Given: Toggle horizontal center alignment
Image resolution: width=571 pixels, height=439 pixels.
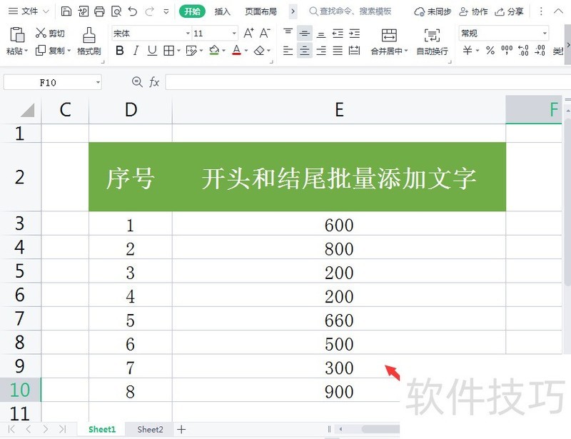Looking at the screenshot, I should click(305, 50).
